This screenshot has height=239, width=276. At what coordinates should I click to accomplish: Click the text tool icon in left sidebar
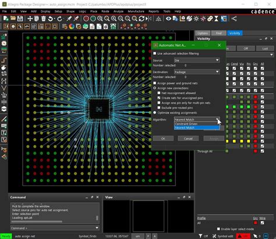coord(4,133)
